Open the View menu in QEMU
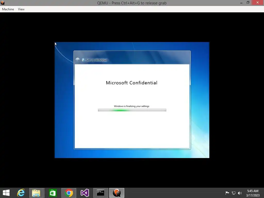The width and height of the screenshot is (264, 198). [x=21, y=9]
